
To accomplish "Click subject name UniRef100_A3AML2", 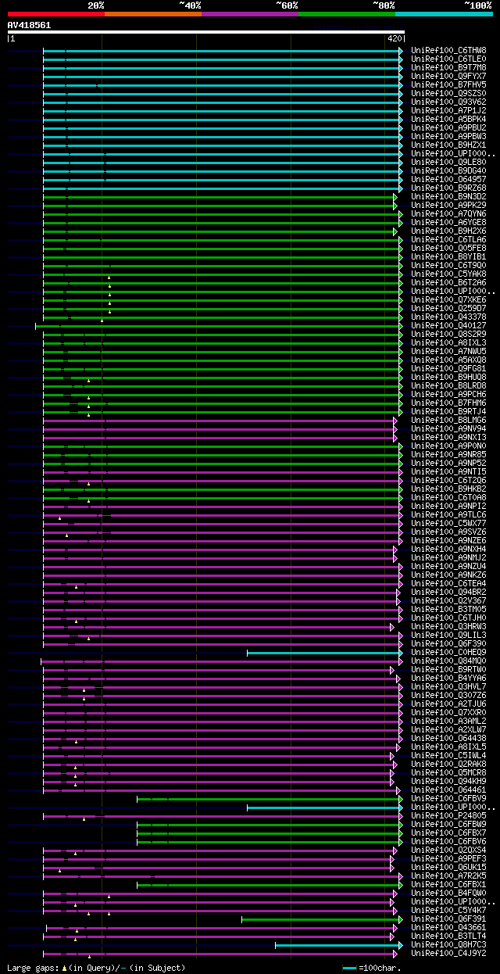I will tap(448, 722).
